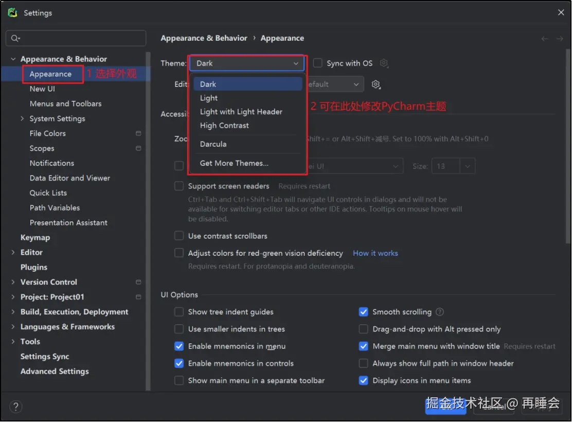Image resolution: width=572 pixels, height=422 pixels.
Task: Click the PyCharm logo in title bar
Action: tap(13, 12)
